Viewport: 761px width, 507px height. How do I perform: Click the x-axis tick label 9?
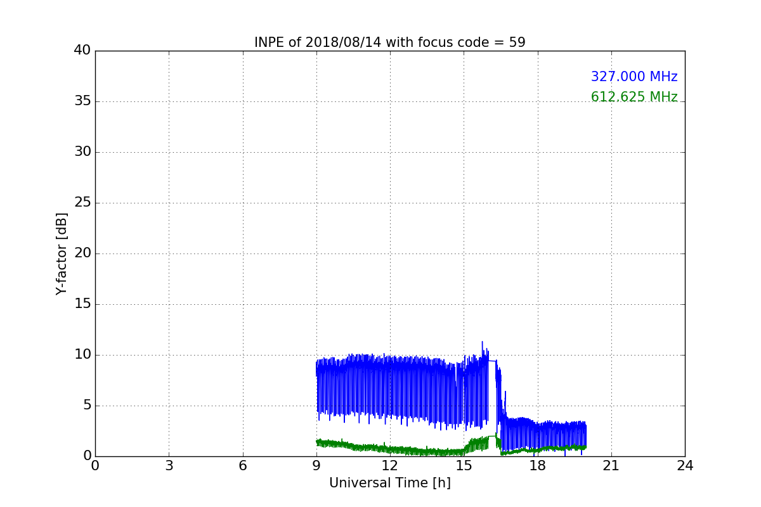click(x=316, y=466)
